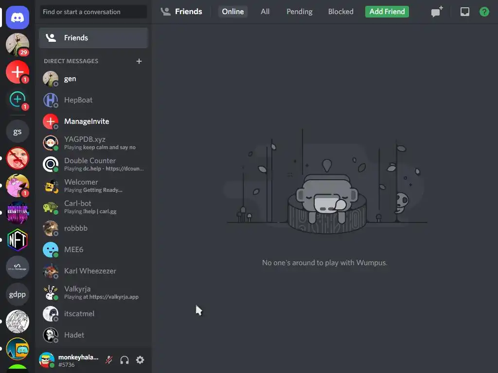Open DM with MEE6

93,250
